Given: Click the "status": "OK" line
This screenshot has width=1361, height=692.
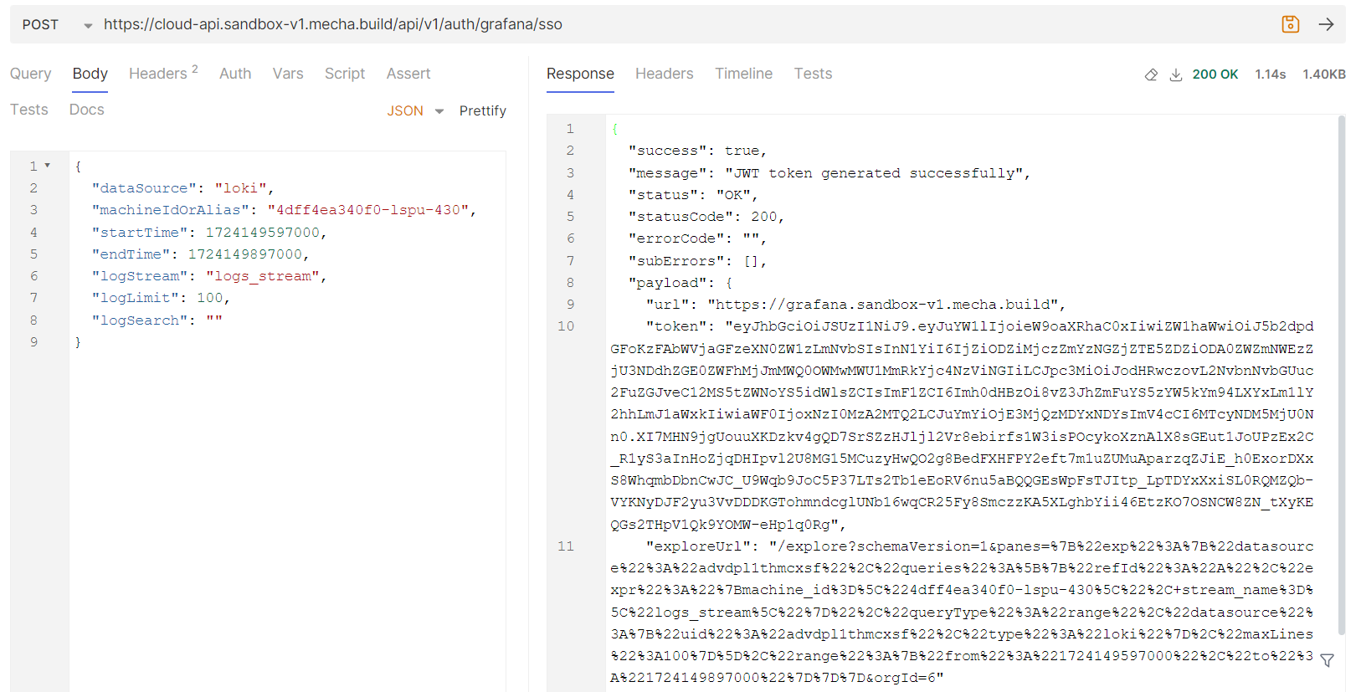Looking at the screenshot, I should tap(693, 195).
